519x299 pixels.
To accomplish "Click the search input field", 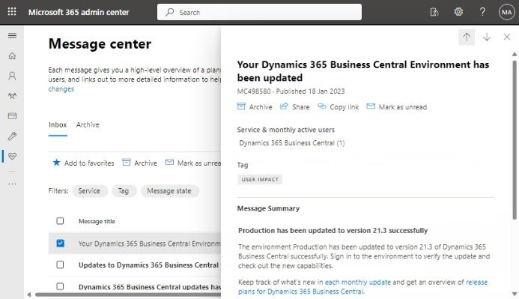I will [259, 12].
